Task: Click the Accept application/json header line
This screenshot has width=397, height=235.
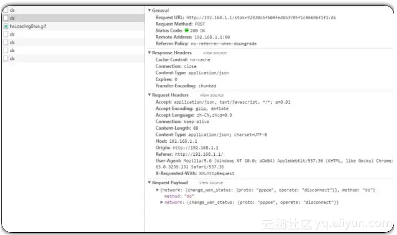Action: pos(223,102)
